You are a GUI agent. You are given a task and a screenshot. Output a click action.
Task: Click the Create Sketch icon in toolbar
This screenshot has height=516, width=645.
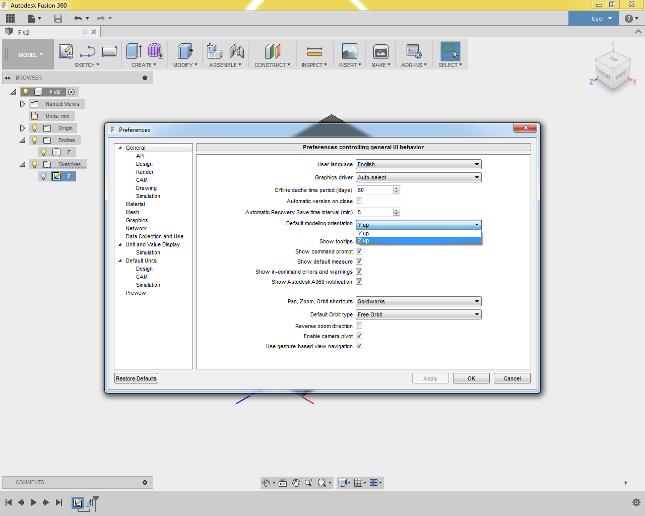[66, 51]
